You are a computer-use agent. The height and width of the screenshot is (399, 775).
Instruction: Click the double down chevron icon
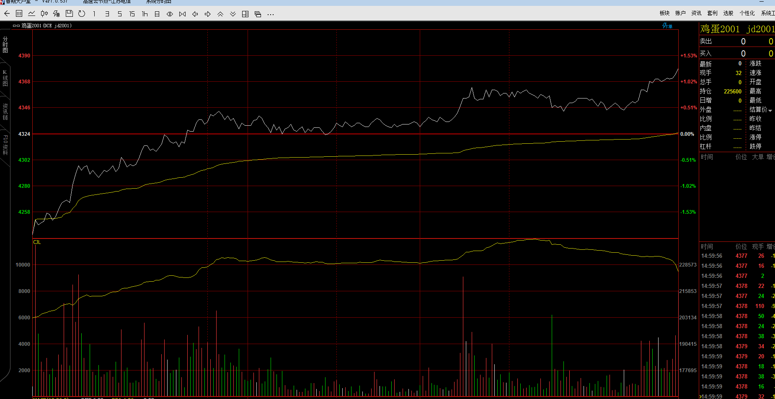point(233,14)
